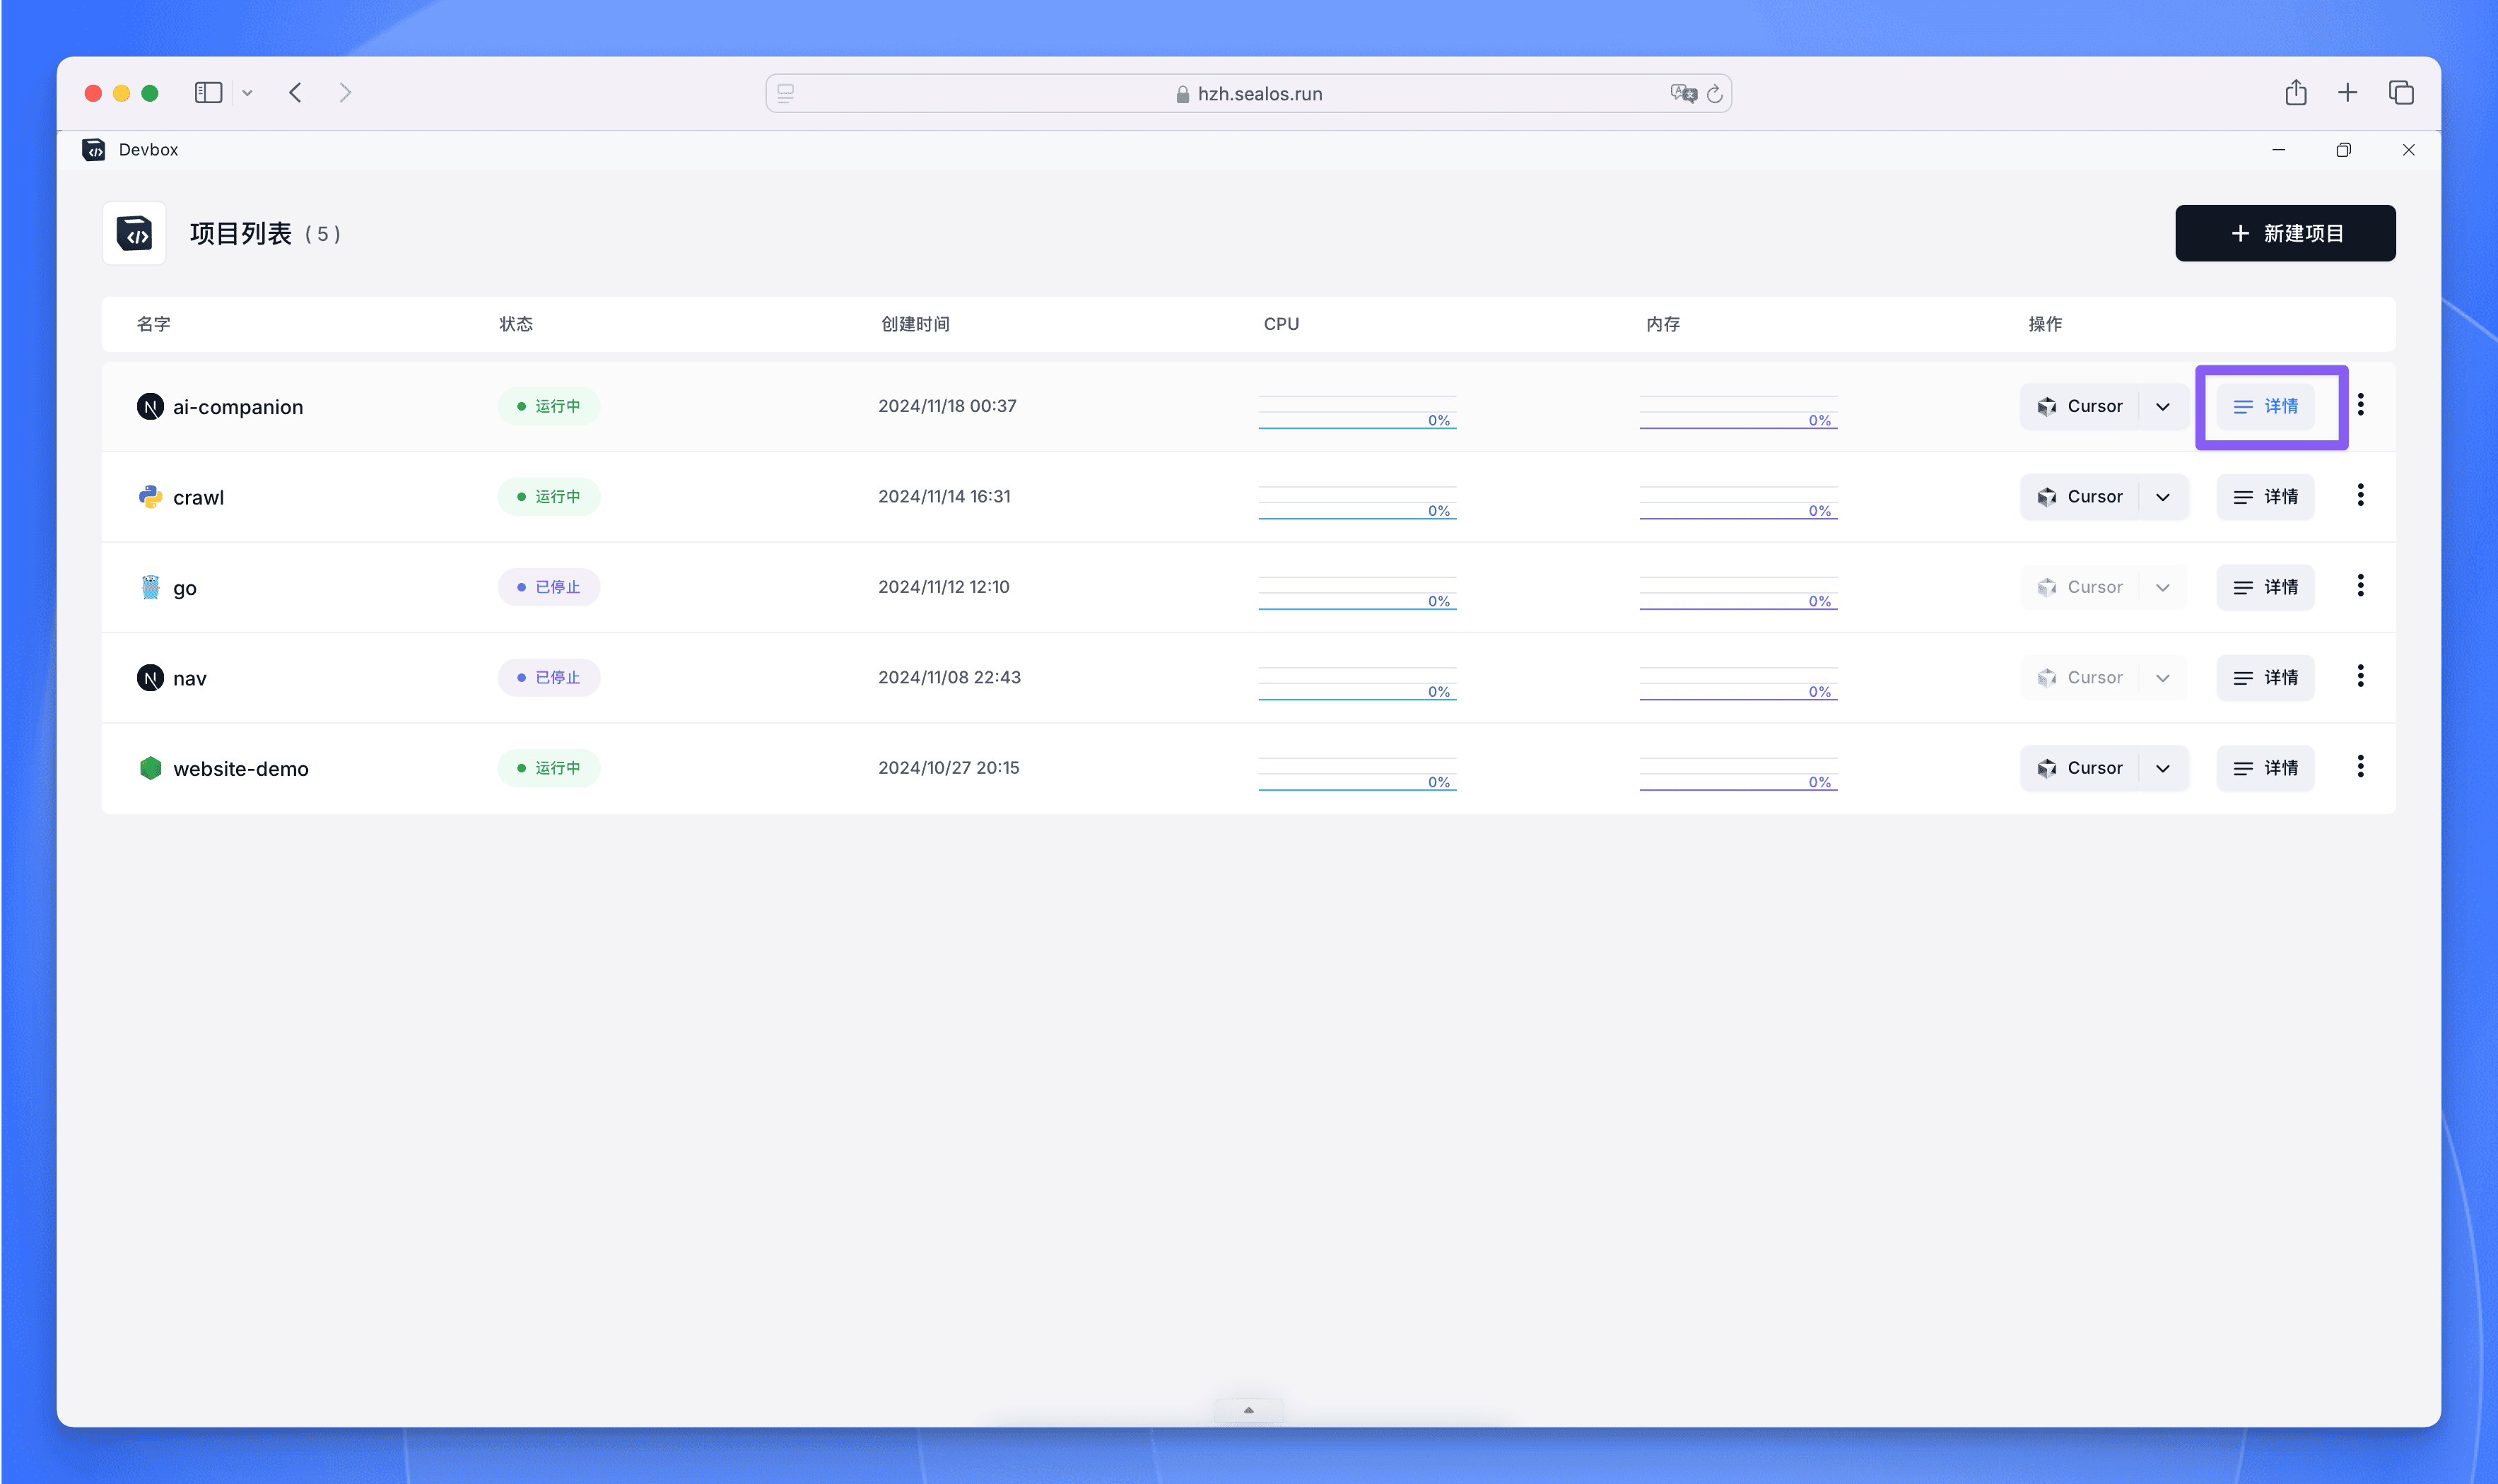Expand IDE dropdown arrow for crawl
The image size is (2498, 1484).
coord(2162,497)
